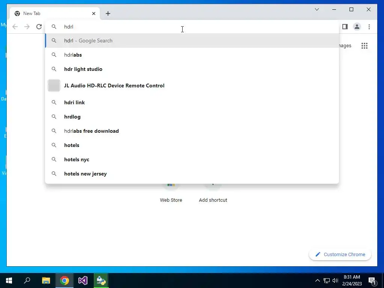Open the Web Store shortcut

(171, 193)
